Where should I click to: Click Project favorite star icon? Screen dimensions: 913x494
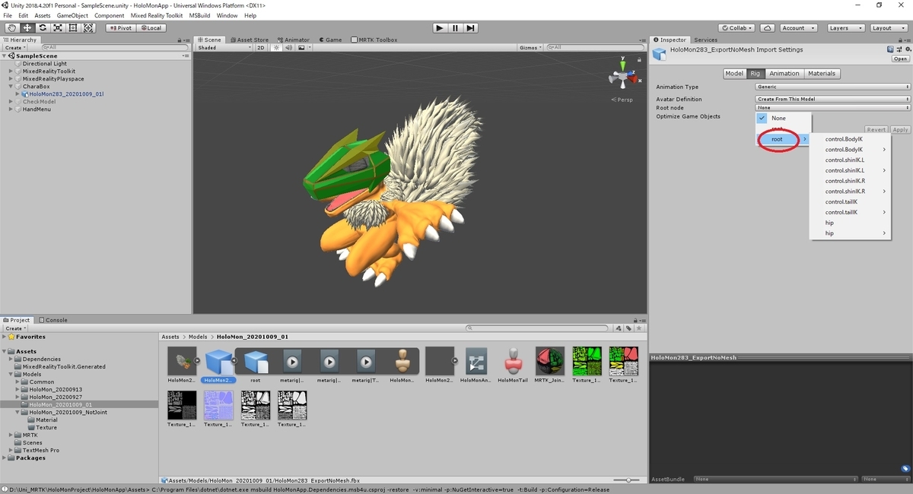coord(639,328)
